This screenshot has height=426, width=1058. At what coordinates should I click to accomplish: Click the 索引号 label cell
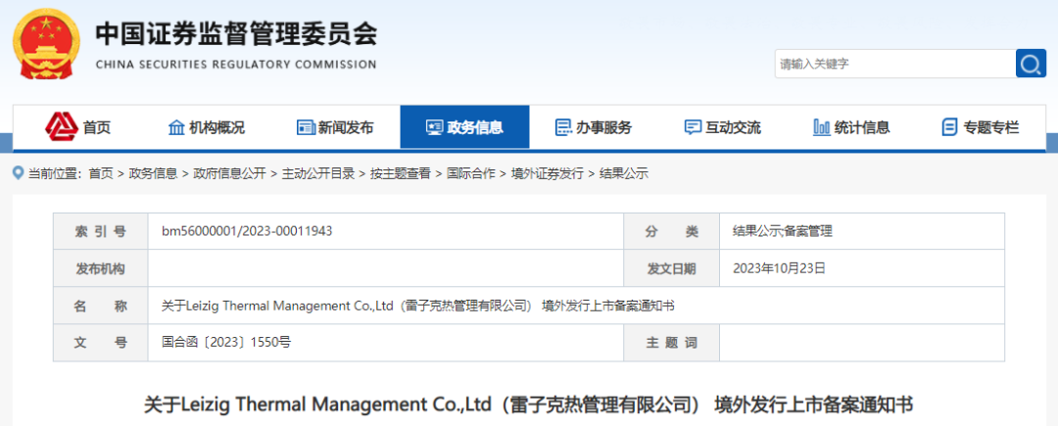(x=101, y=232)
